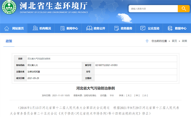Set font size to 大
Screen dimensions: 191x117
coord(129,95)
